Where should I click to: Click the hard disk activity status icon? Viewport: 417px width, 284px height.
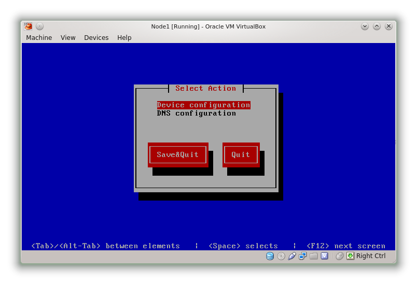[x=270, y=256]
